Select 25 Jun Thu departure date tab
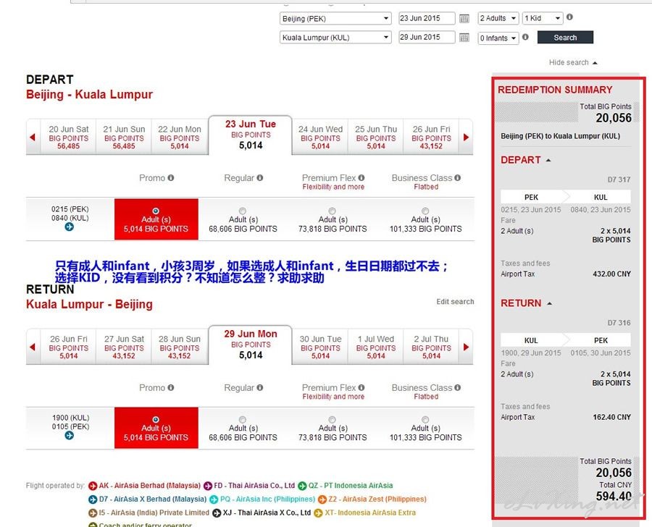 point(376,137)
